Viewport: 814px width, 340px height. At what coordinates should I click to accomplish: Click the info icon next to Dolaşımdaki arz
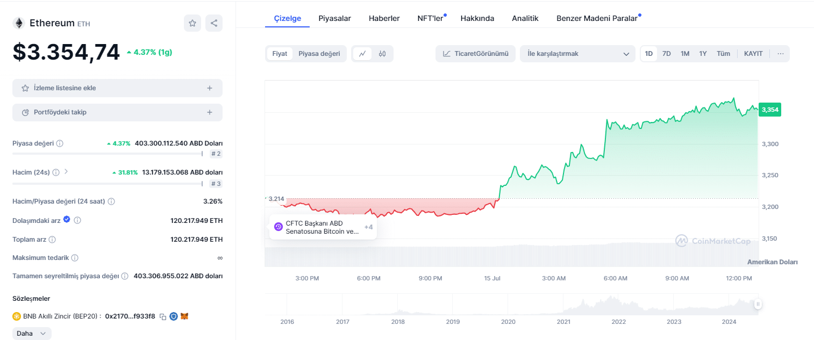tap(77, 220)
